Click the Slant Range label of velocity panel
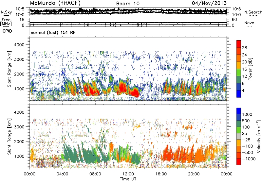 coord(9,137)
